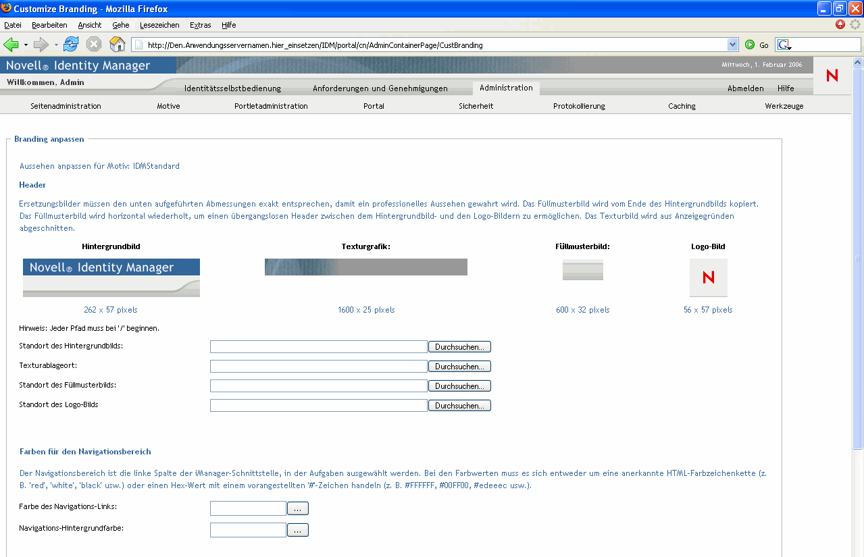The width and height of the screenshot is (864, 557).
Task: Open the Datei menu
Action: pyautogui.click(x=13, y=25)
